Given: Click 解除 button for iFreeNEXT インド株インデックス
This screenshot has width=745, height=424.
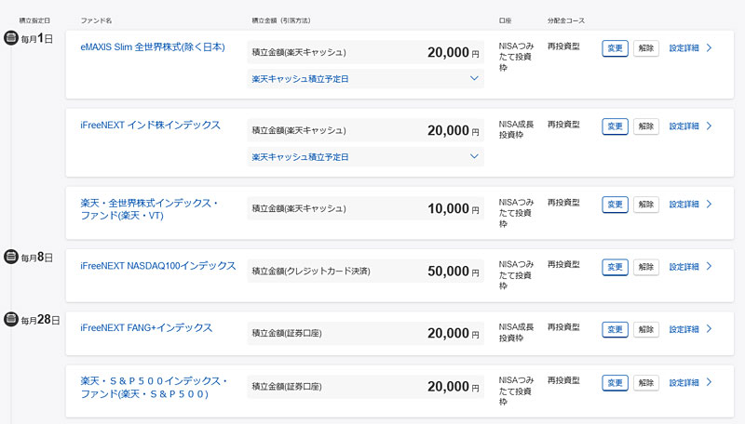Looking at the screenshot, I should [x=646, y=126].
